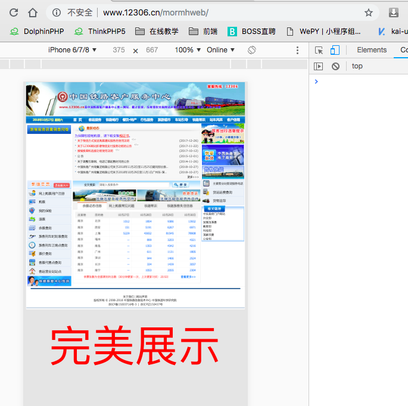Image resolution: width=408 pixels, height=406 pixels.
Task: Switch to the Elements tab
Action: pos(372,49)
